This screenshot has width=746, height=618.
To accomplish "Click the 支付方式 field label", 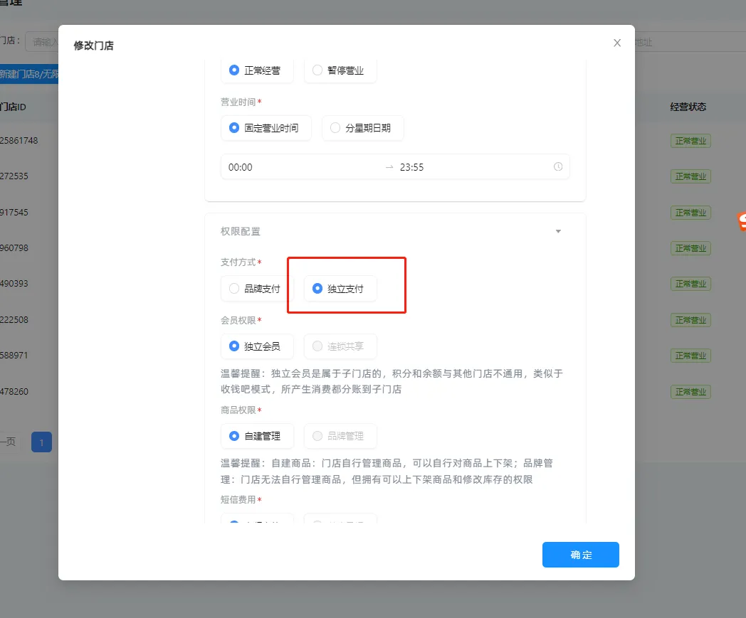I will click(238, 262).
